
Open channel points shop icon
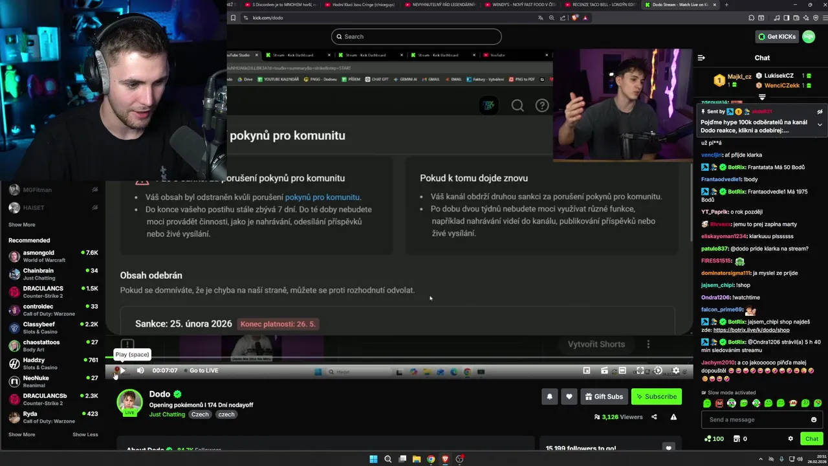click(736, 439)
